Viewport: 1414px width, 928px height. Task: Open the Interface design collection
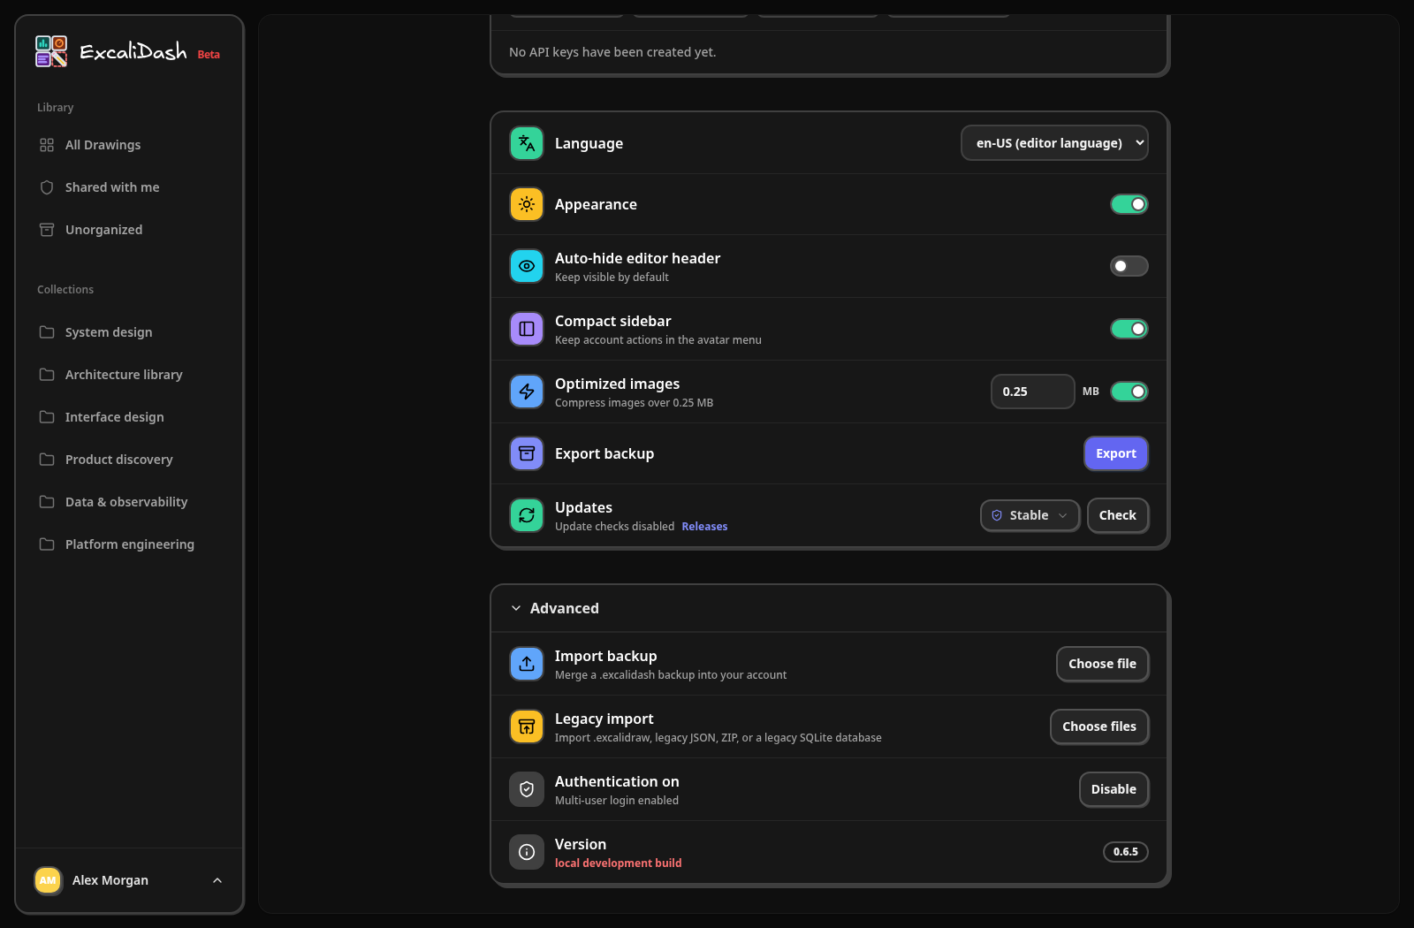coord(129,417)
